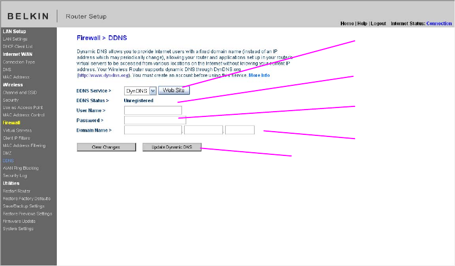The image size is (455, 266).
Task: Open the Help link in the header
Action: pos(362,24)
